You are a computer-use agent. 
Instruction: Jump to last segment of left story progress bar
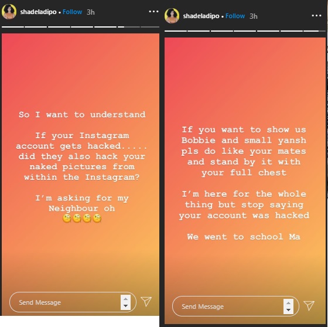[x=150, y=27]
